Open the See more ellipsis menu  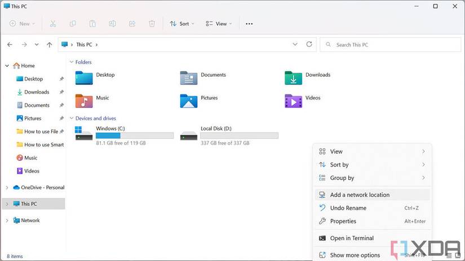249,24
